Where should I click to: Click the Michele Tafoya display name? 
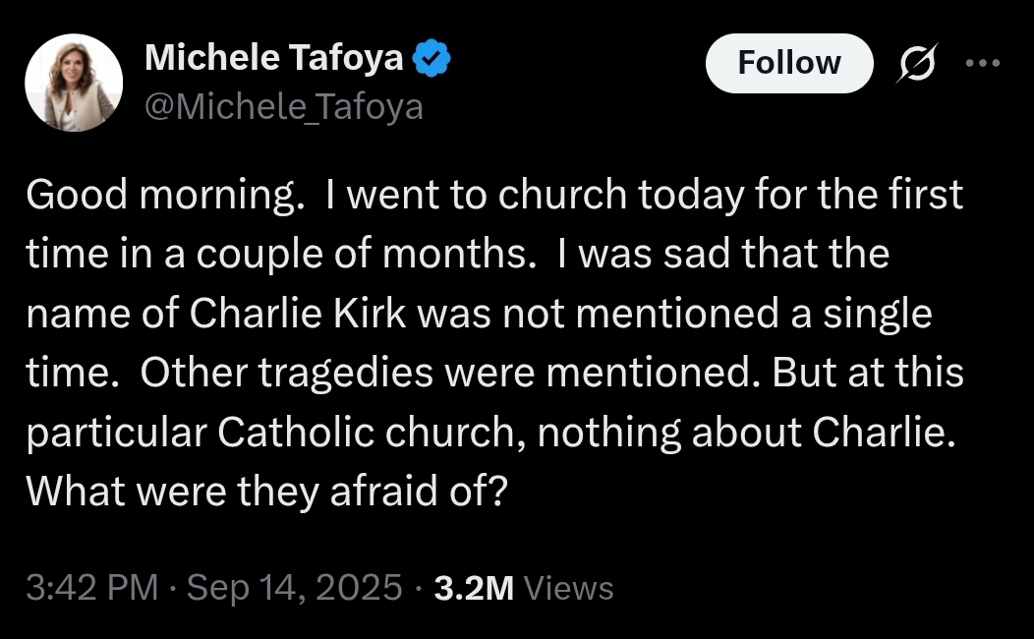click(x=274, y=60)
